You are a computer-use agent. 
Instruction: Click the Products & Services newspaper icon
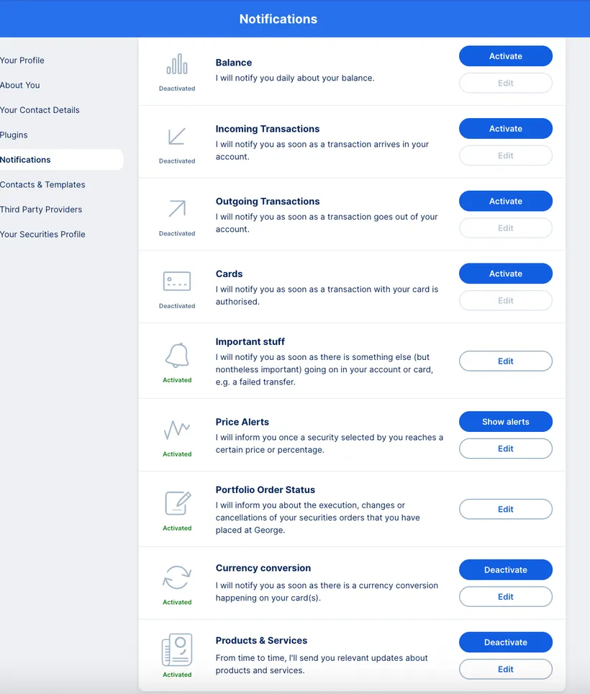(x=177, y=652)
